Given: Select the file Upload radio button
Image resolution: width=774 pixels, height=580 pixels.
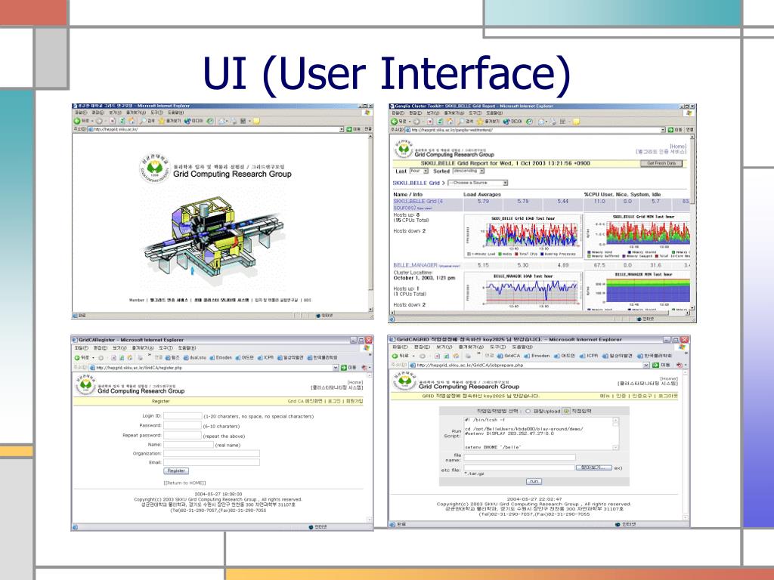Looking at the screenshot, I should click(x=528, y=411).
